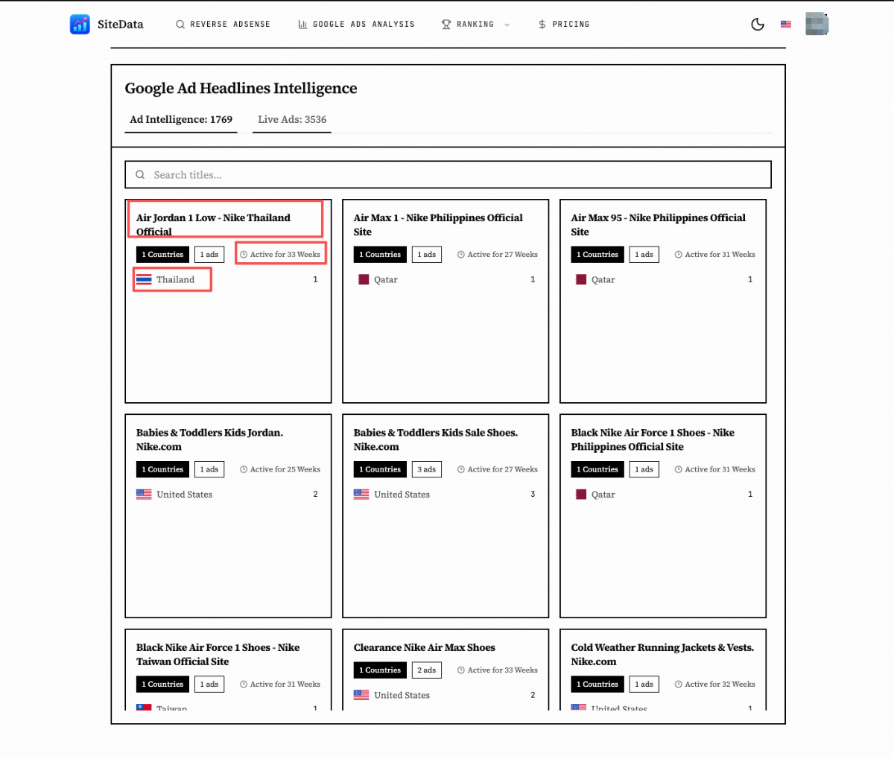Open Reverse AdSense page
Viewport: 894px width, 759px height.
click(x=223, y=25)
